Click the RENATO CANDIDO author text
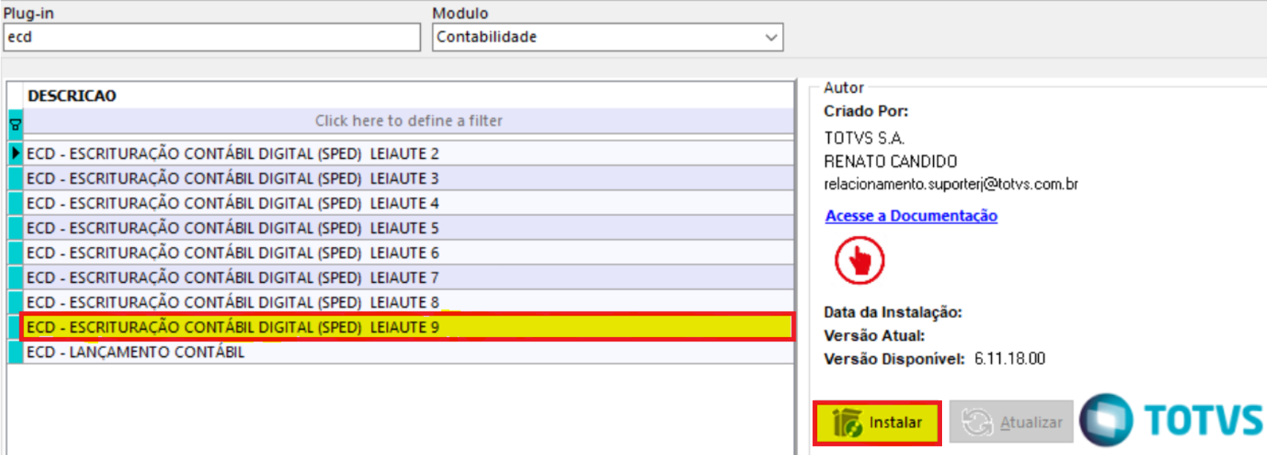Image resolution: width=1267 pixels, height=455 pixels. [x=891, y=161]
